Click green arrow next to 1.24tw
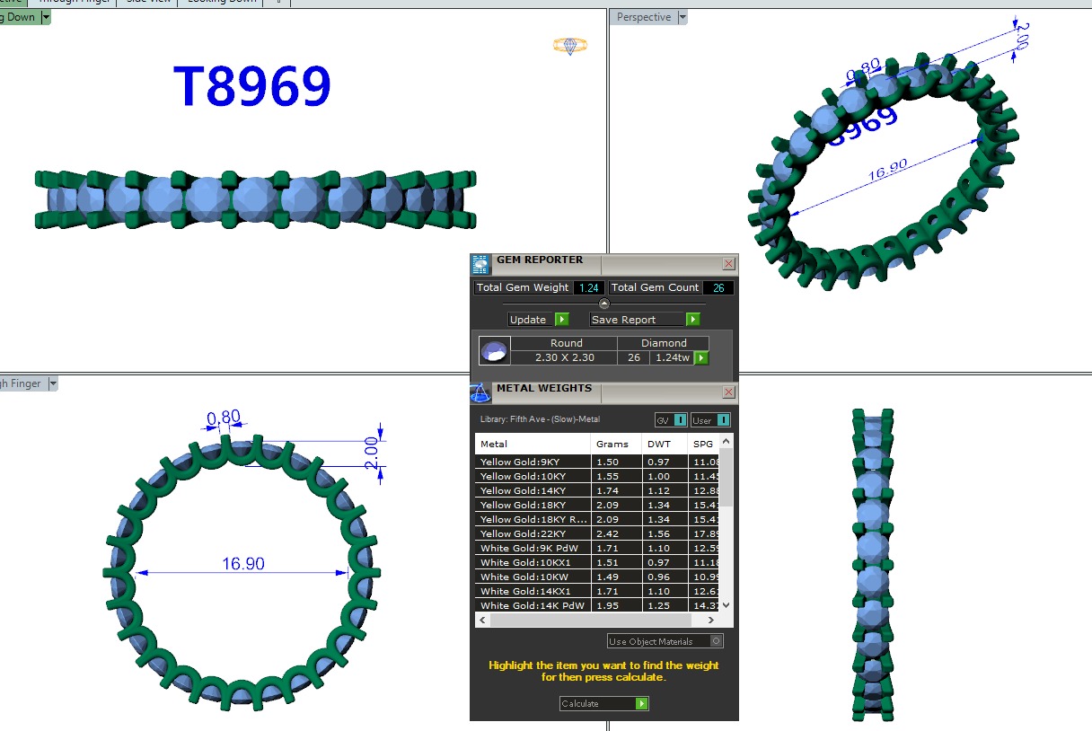 [701, 358]
